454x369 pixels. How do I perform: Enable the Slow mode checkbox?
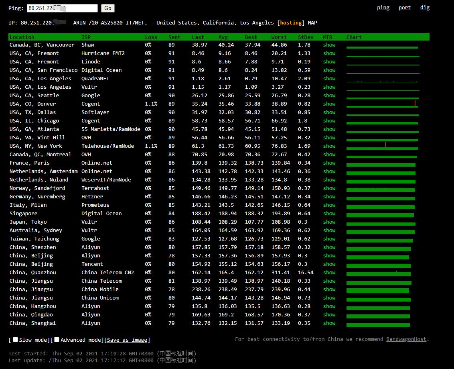coord(16,340)
